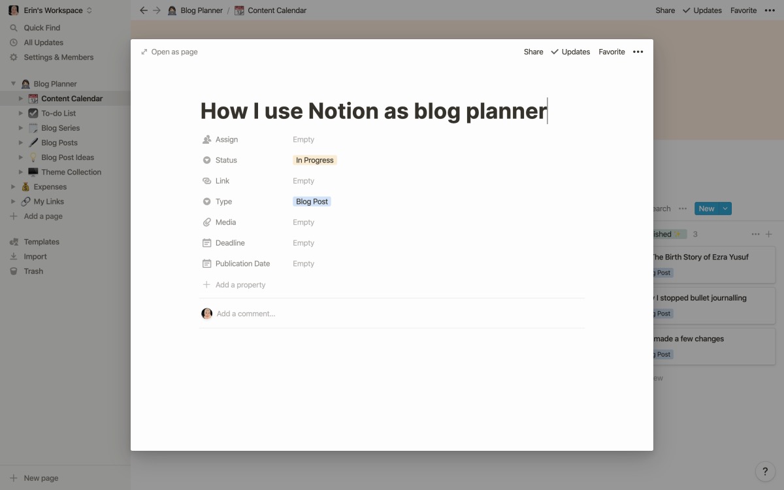The height and width of the screenshot is (490, 784).
Task: Click the Media paperclip property icon
Action: click(206, 222)
